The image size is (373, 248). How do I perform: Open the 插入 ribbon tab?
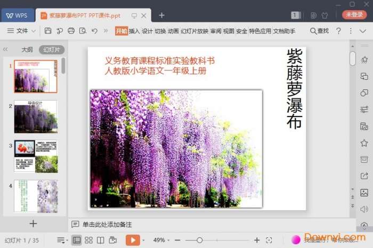pos(134,31)
